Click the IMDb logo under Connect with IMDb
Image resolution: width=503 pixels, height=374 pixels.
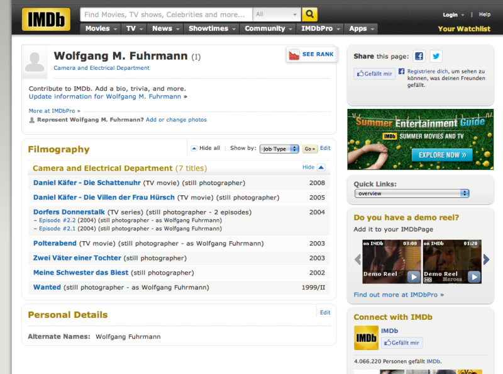click(x=366, y=337)
